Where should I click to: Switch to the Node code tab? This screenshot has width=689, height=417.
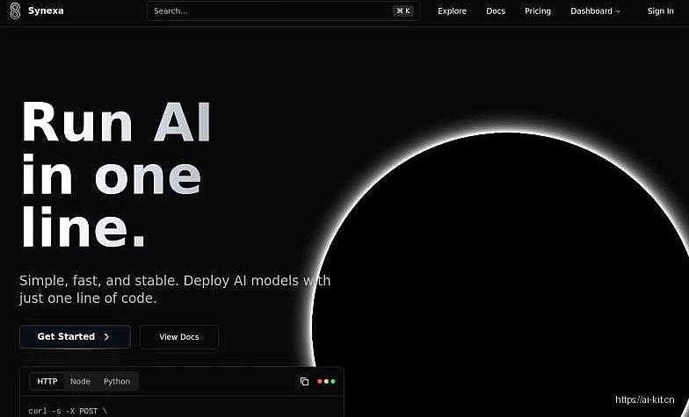[80, 382]
